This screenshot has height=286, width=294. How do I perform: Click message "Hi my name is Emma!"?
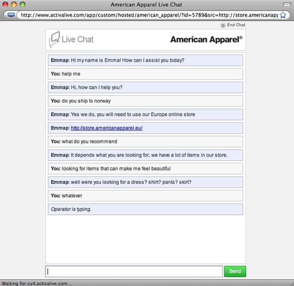coord(145,60)
